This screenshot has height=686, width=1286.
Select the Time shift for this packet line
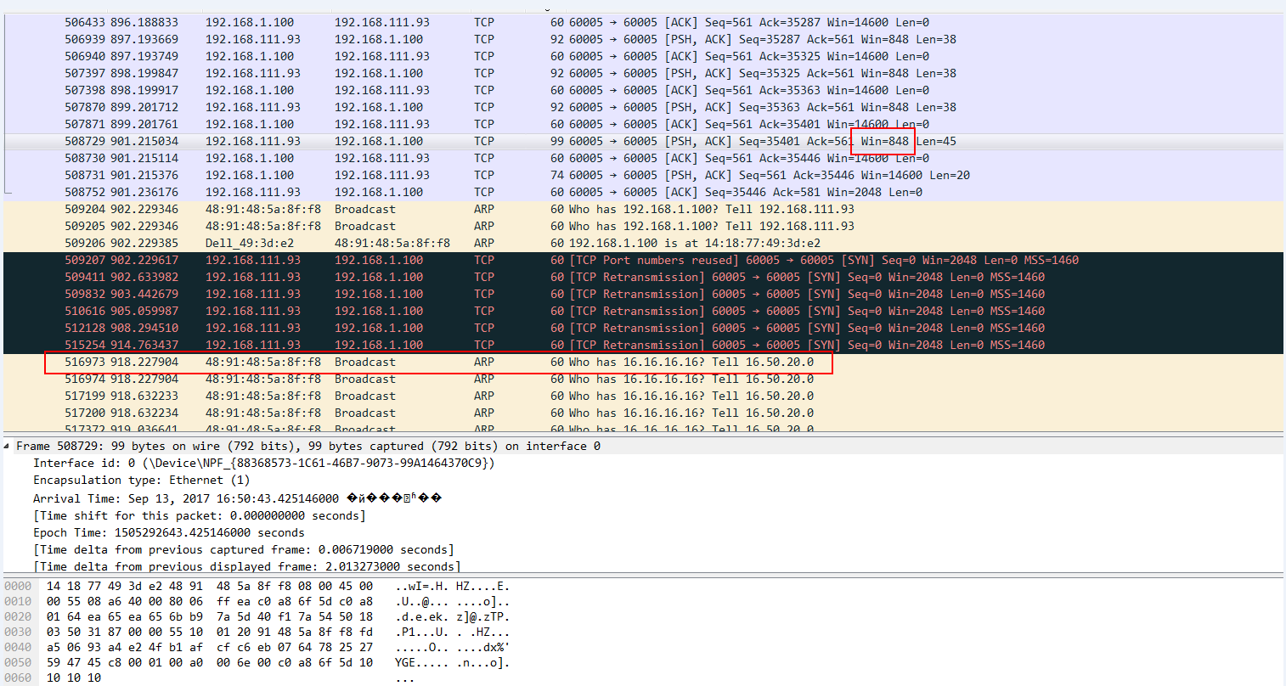pyautogui.click(x=200, y=515)
